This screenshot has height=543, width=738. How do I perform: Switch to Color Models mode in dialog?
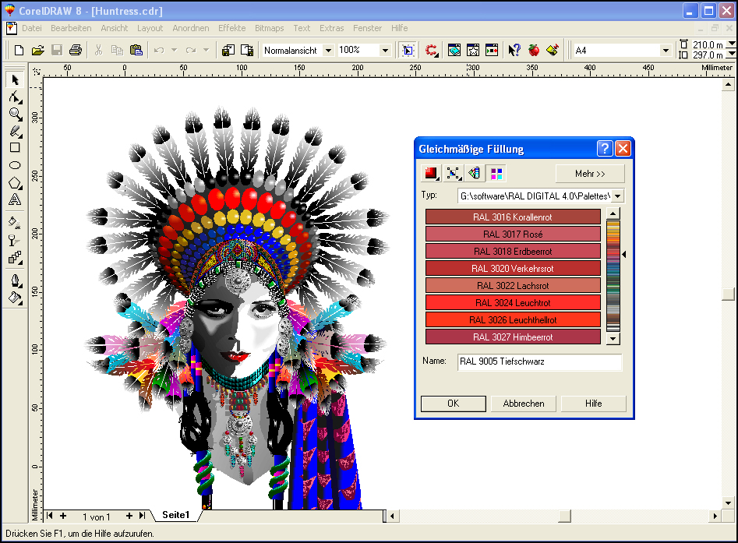431,174
